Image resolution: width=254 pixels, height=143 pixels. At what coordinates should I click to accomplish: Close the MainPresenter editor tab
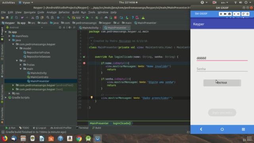129,28
